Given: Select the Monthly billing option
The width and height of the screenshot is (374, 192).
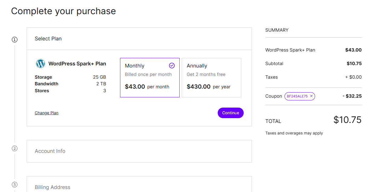Looking at the screenshot, I should tap(150, 77).
